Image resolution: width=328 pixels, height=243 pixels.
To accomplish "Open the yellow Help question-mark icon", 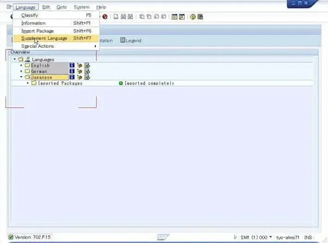I will tap(193, 17).
